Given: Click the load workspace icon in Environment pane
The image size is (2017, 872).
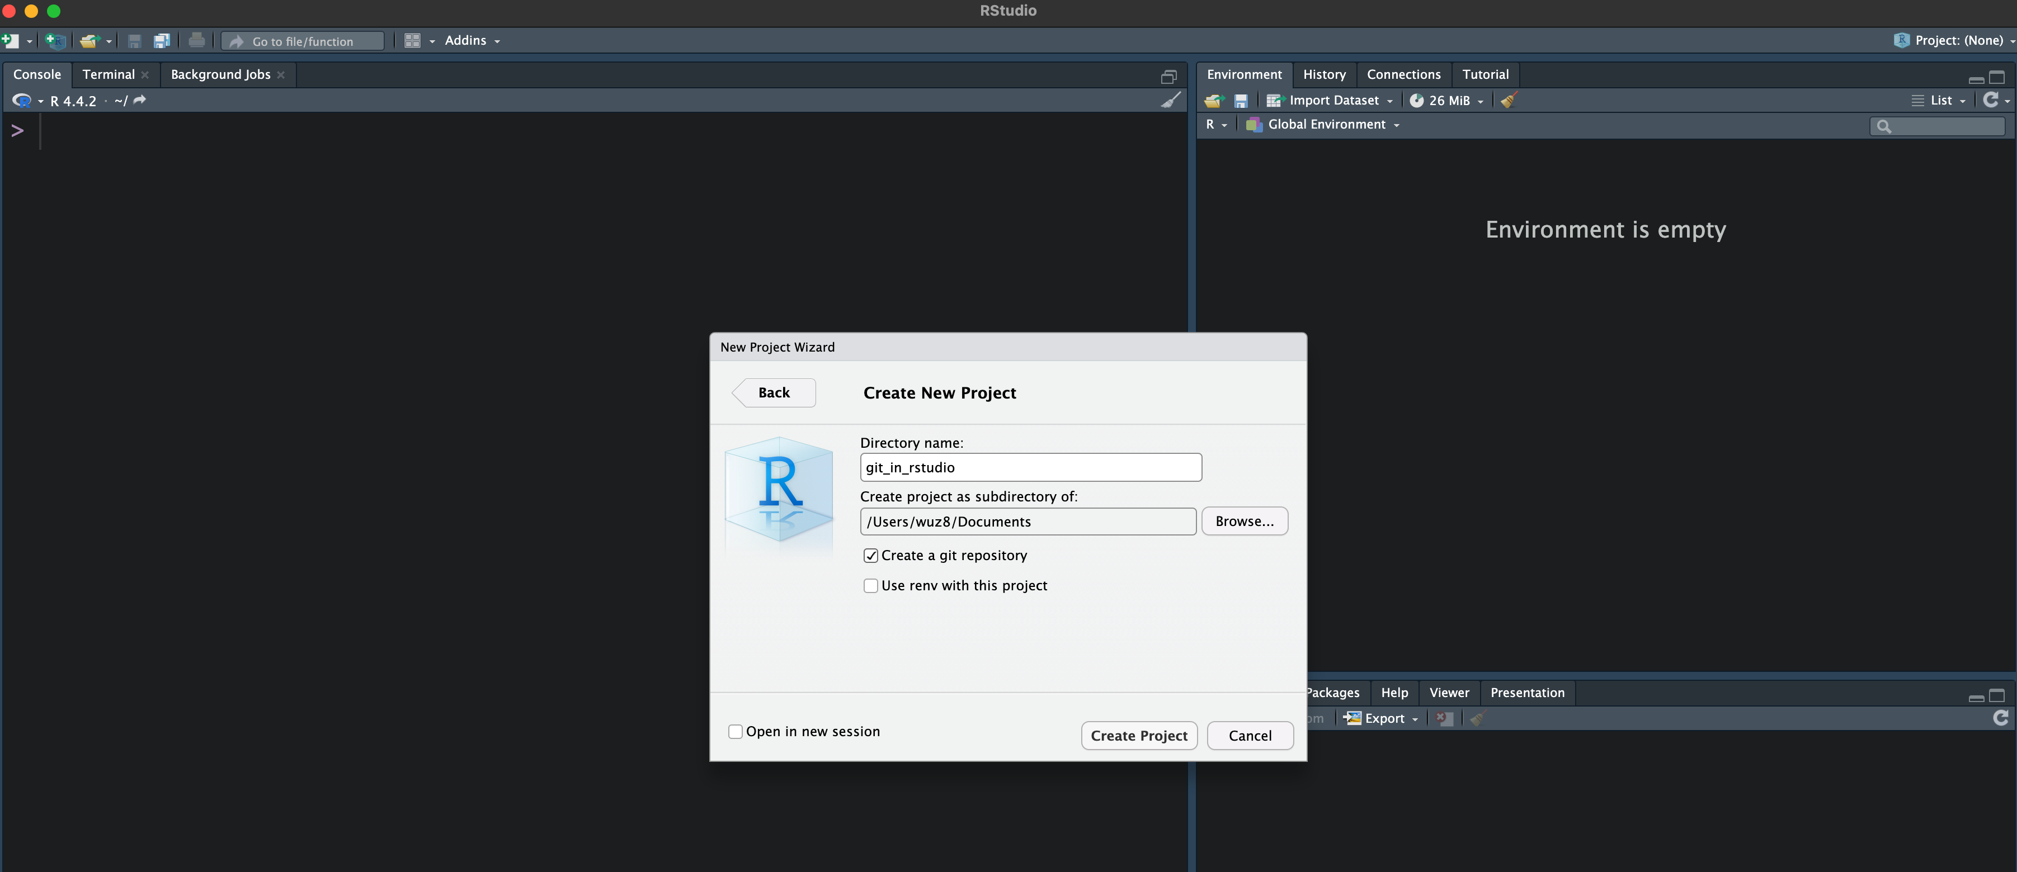Looking at the screenshot, I should (1214, 100).
